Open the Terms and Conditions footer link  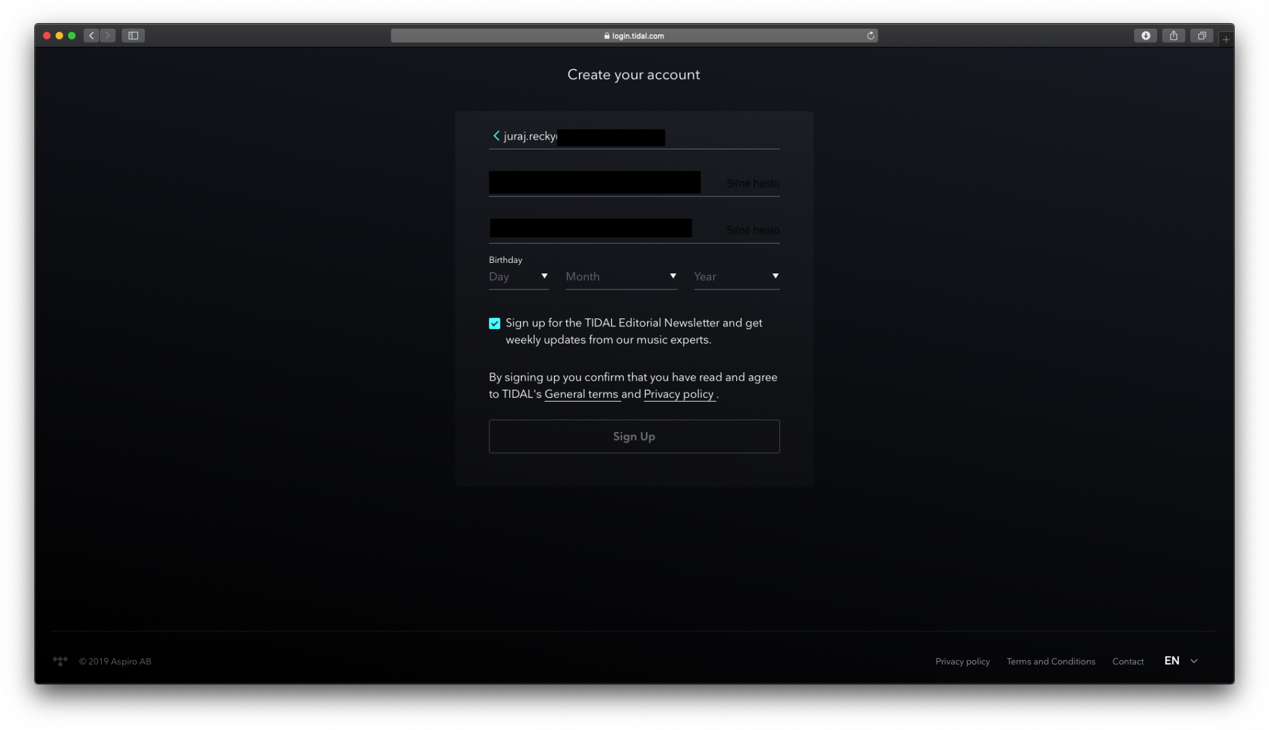pos(1051,661)
